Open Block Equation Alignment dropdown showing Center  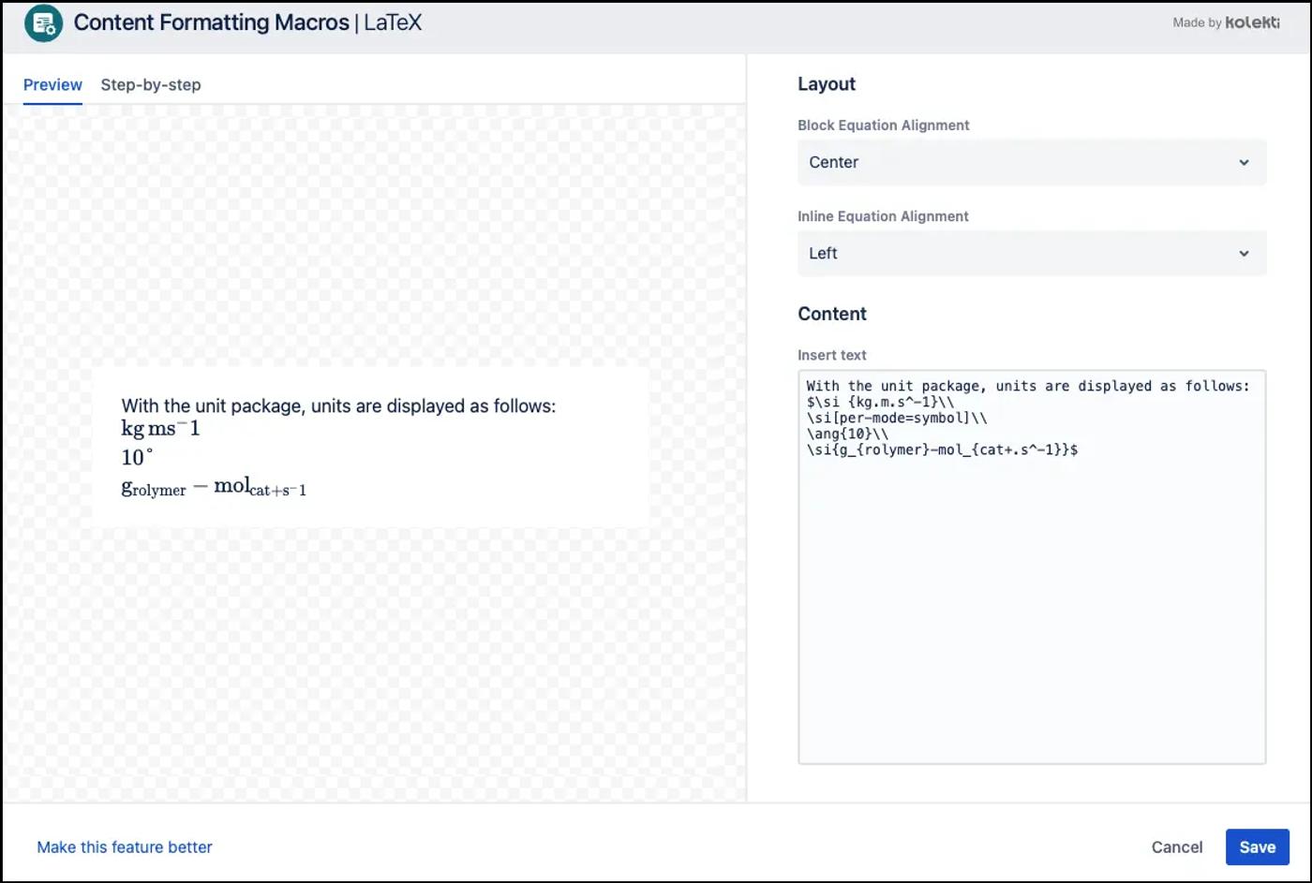click(1032, 162)
